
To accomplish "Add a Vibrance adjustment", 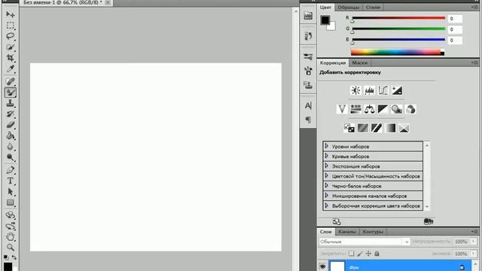I will point(342,109).
